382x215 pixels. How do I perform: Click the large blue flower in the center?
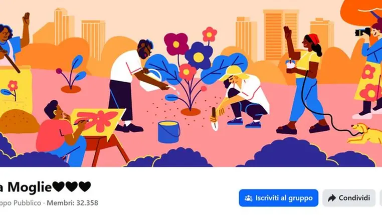(x=199, y=56)
